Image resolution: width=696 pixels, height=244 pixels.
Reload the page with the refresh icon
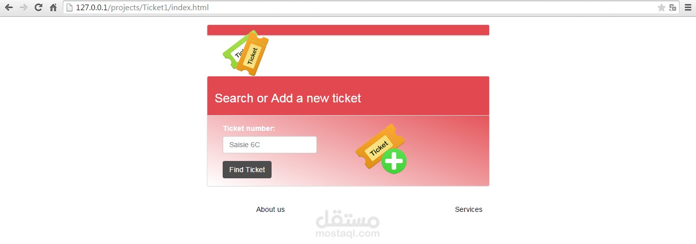38,8
